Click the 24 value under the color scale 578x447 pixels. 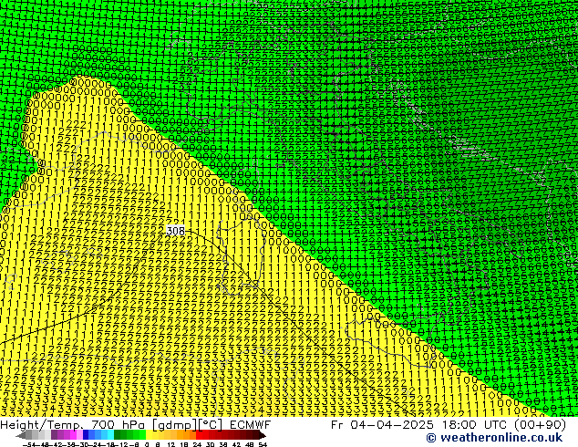tap(197, 444)
